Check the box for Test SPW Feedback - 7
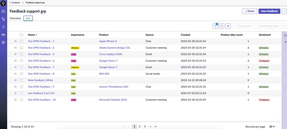 pos(21,67)
